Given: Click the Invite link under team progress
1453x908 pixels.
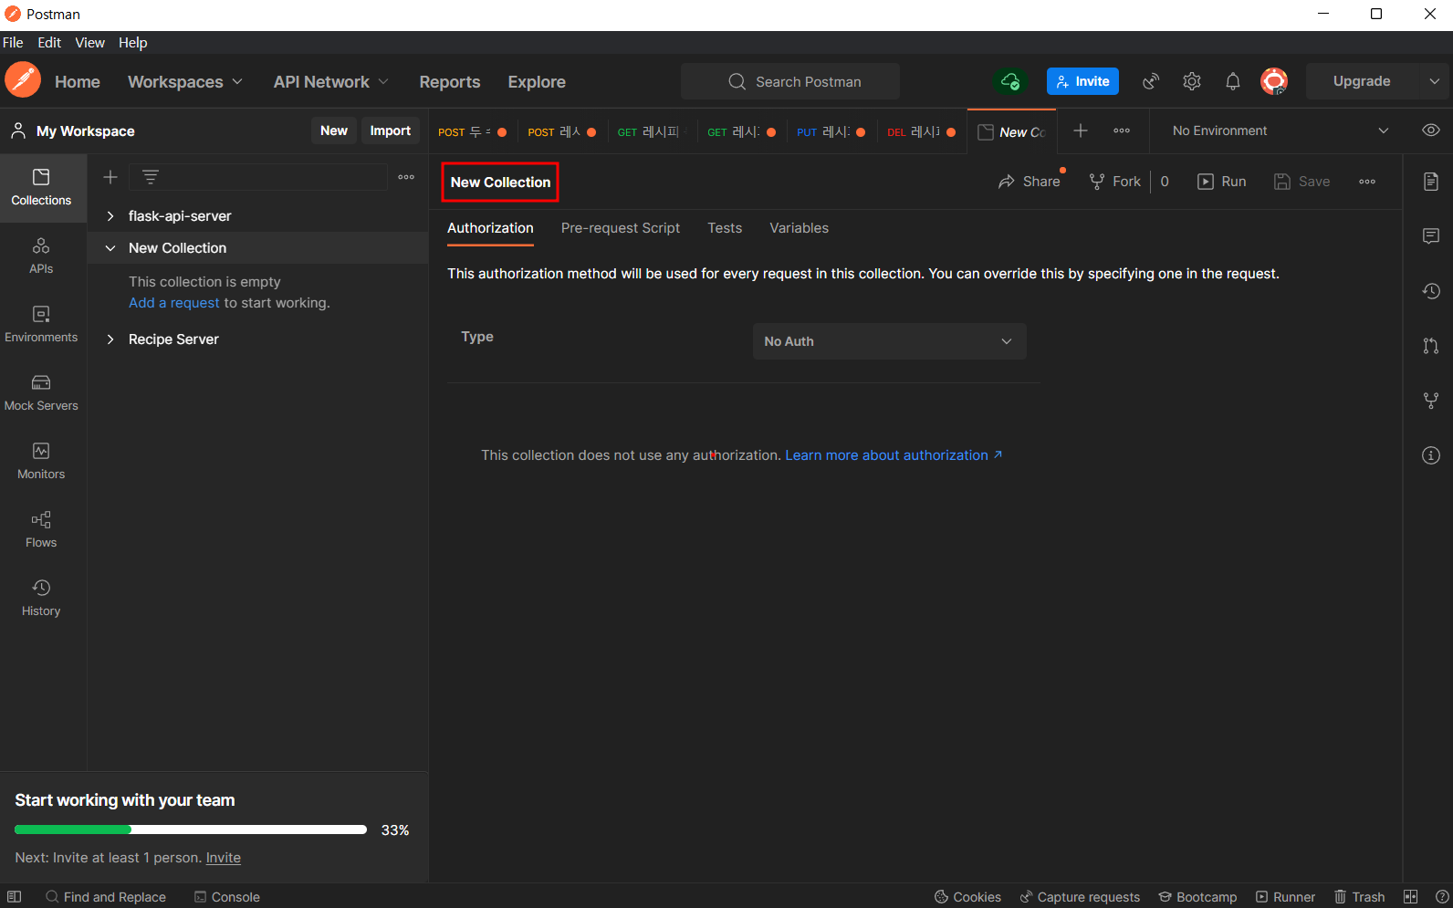Looking at the screenshot, I should tap(224, 858).
